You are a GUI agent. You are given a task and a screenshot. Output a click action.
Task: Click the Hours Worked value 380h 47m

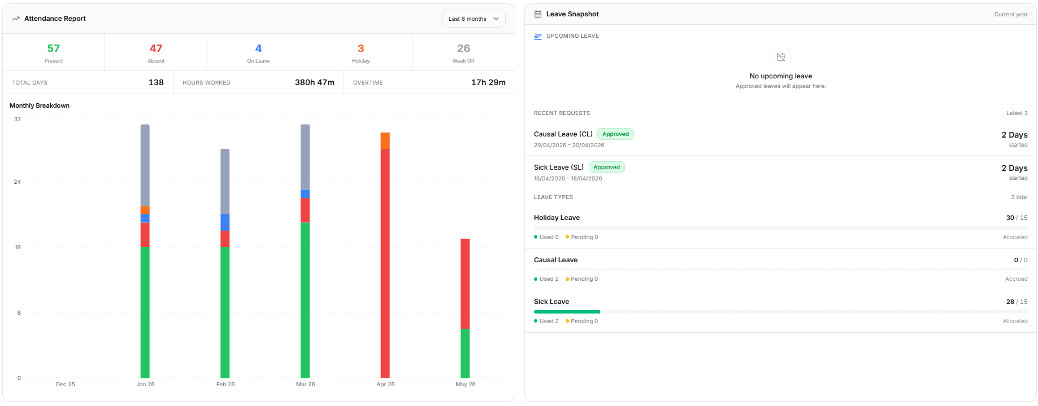click(315, 82)
